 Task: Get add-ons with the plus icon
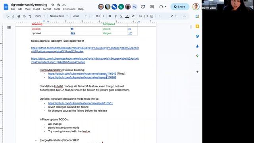coord(197,71)
